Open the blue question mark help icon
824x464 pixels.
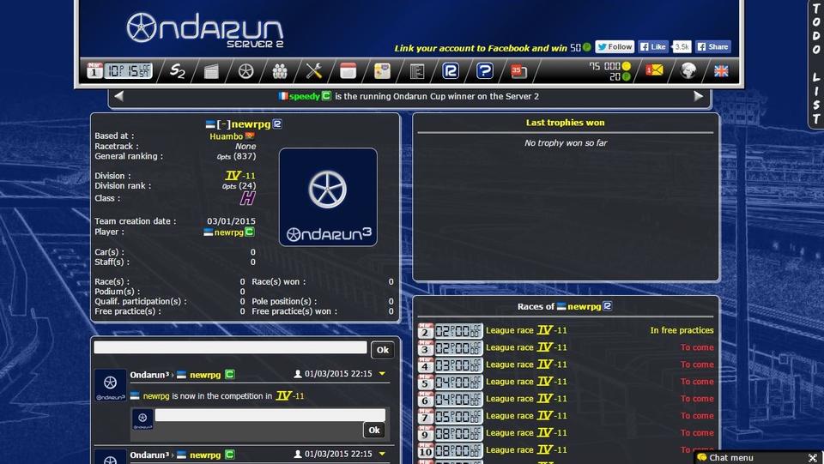tap(484, 71)
